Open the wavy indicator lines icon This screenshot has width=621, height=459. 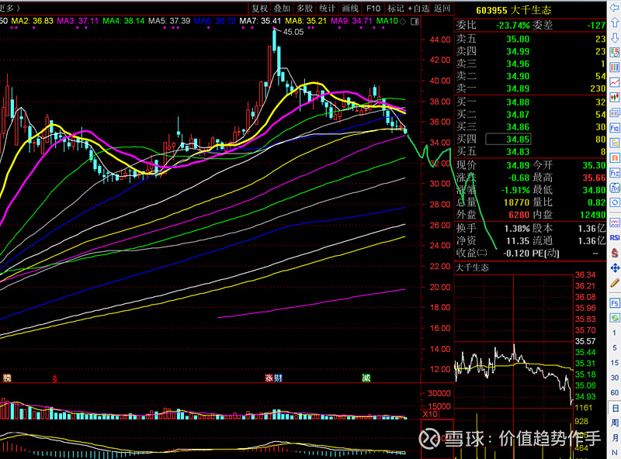[x=615, y=223]
